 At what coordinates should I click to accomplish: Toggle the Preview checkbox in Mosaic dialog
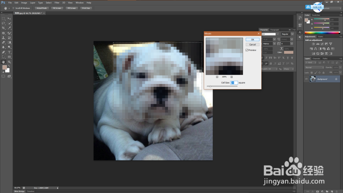(247, 50)
